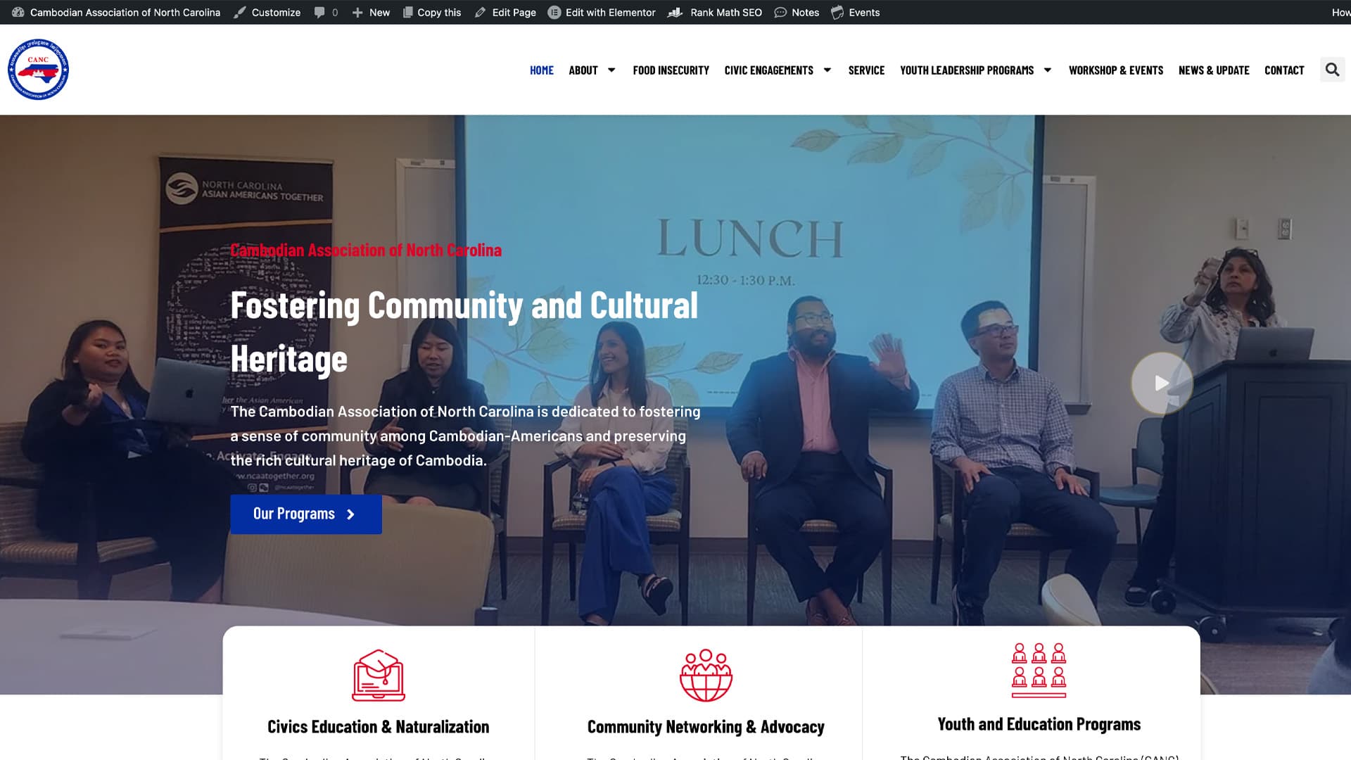Click the plus icon beside New
This screenshot has width=1351, height=760.
pos(357,12)
